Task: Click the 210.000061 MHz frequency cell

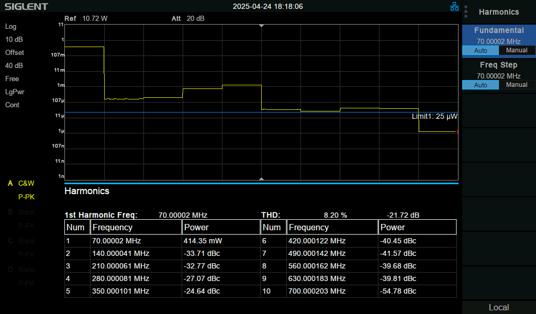Action: click(136, 266)
